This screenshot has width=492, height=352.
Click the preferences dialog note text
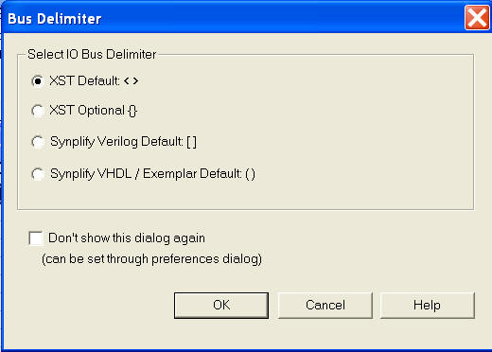[151, 259]
